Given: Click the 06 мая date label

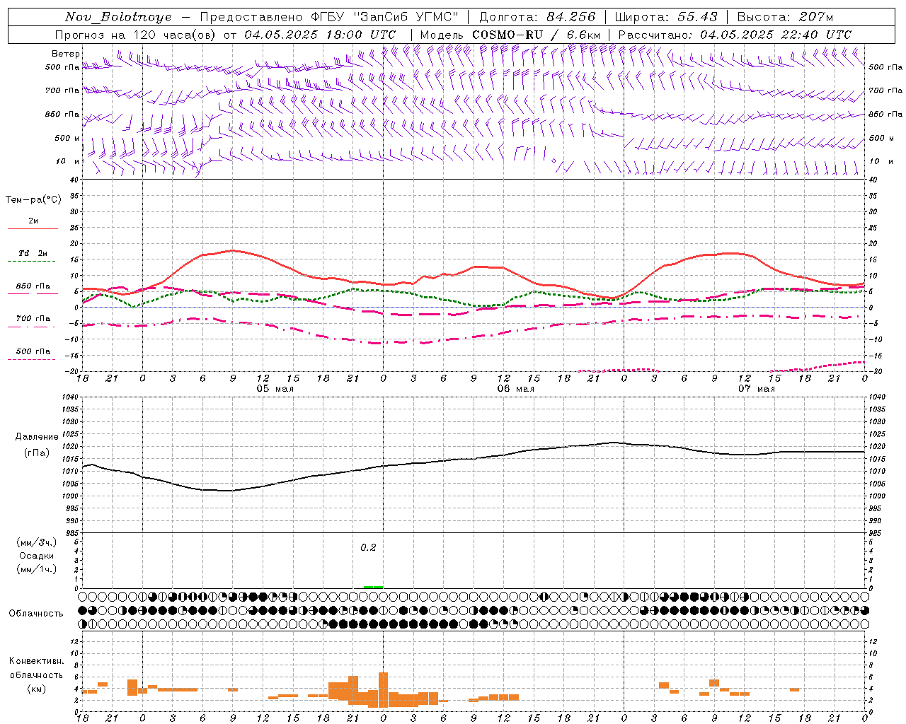Looking at the screenshot, I should (515, 389).
